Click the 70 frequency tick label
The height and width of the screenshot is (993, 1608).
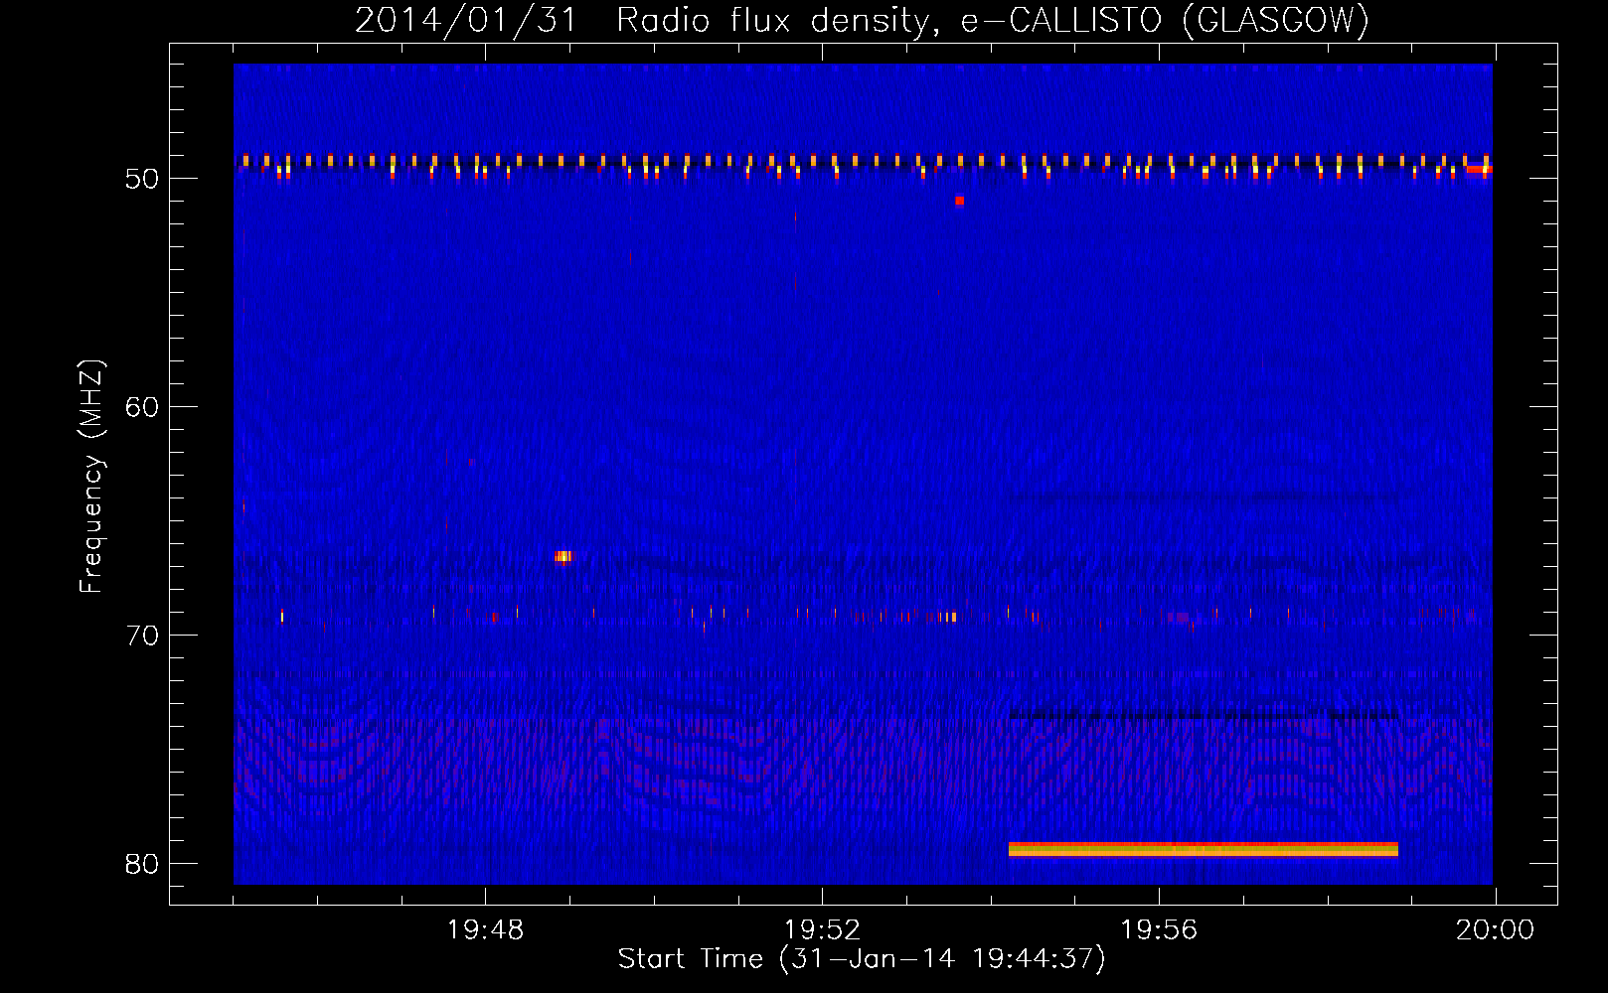tap(142, 636)
